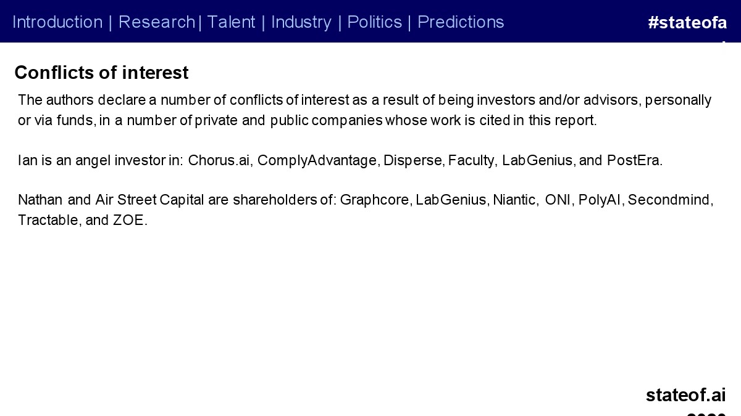Click on Niantic in shareholder list
Image resolution: width=741 pixels, height=416 pixels.
tap(514, 200)
